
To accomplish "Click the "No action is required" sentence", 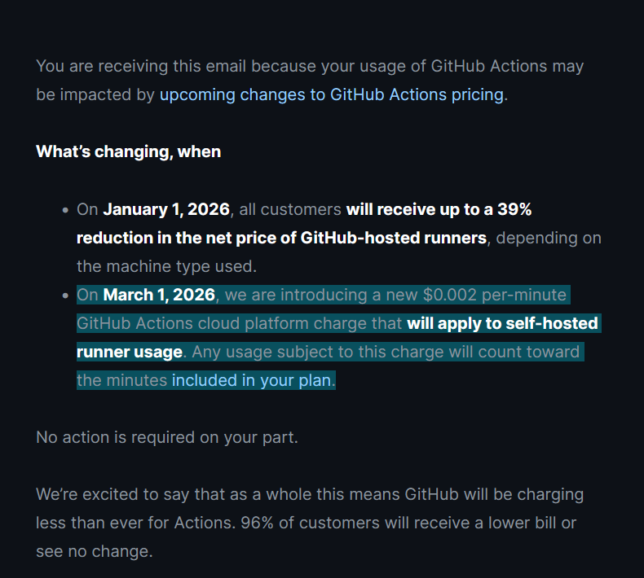I will pyautogui.click(x=167, y=437).
